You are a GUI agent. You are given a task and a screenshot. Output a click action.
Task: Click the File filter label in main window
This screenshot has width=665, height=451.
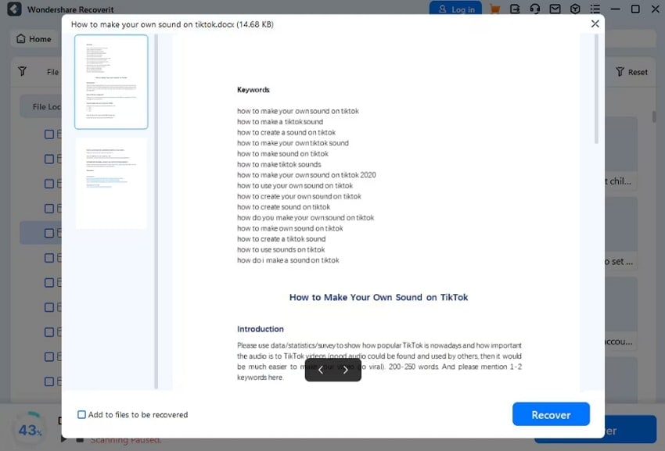[52, 72]
